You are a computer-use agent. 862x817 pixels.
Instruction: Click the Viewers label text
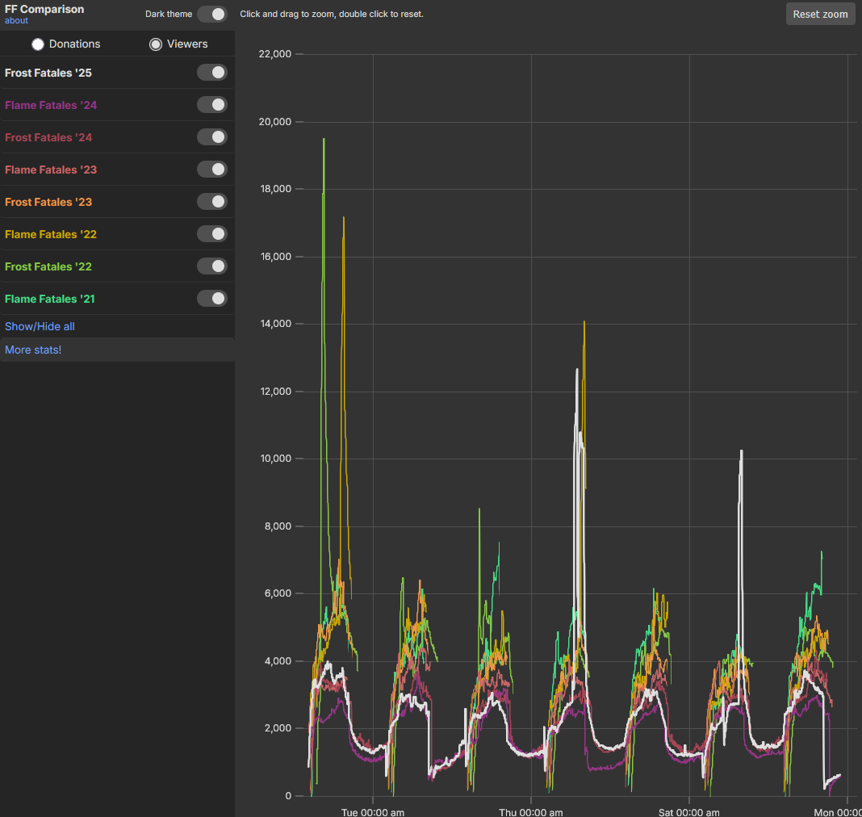pyautogui.click(x=187, y=44)
